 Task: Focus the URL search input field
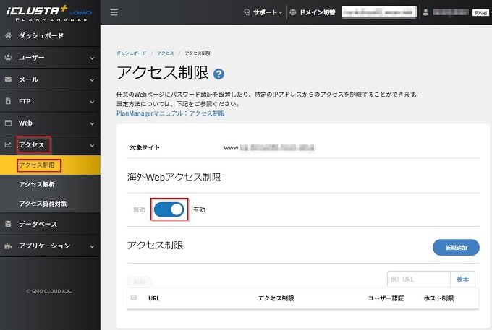click(419, 279)
